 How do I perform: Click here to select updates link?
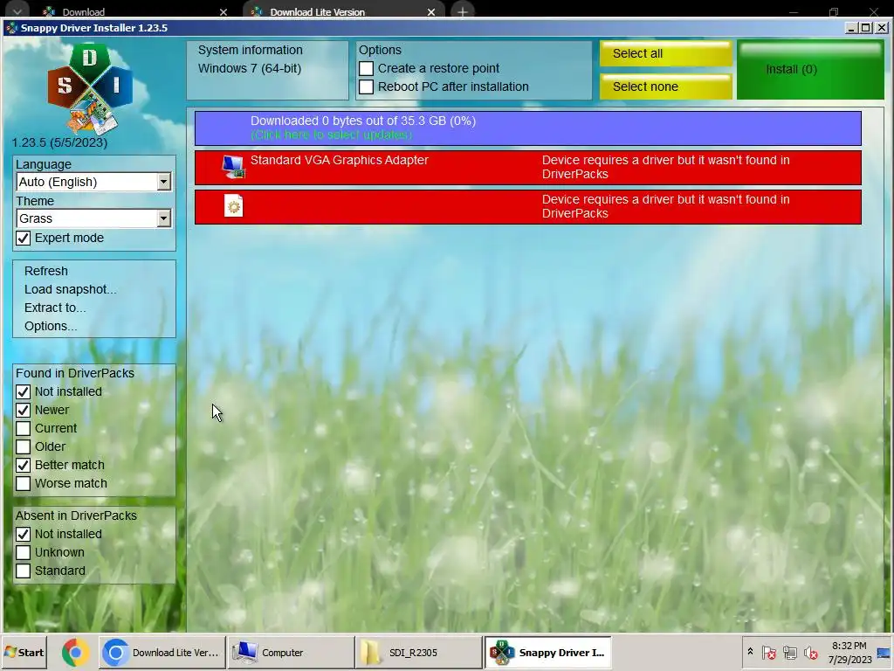(331, 135)
